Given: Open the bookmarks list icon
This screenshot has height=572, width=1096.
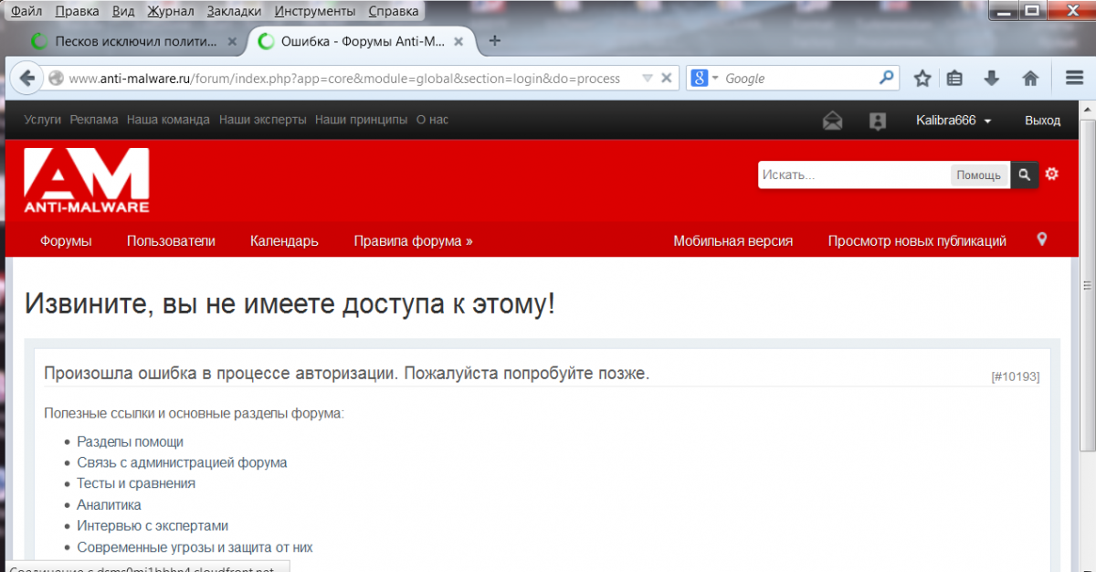Looking at the screenshot, I should [955, 78].
